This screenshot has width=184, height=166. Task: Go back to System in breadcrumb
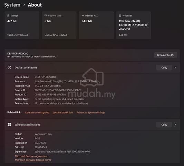pyautogui.click(x=12, y=5)
